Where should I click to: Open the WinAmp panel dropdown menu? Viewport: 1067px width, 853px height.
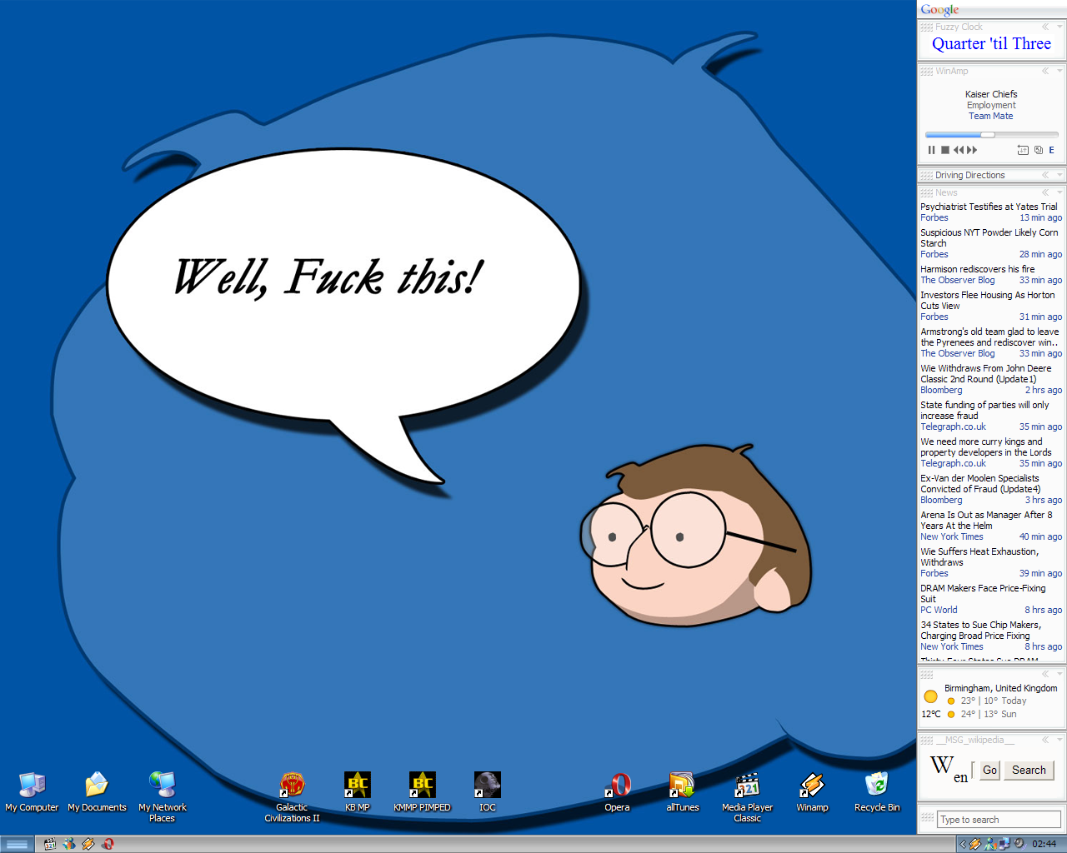(1059, 71)
